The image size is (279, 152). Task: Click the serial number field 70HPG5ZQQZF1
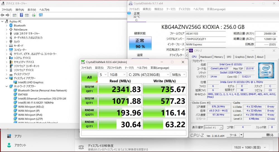[205, 39]
